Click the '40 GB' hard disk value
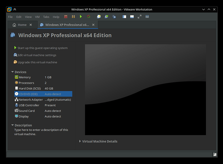The width and height of the screenshot is (223, 164). pos(49,89)
